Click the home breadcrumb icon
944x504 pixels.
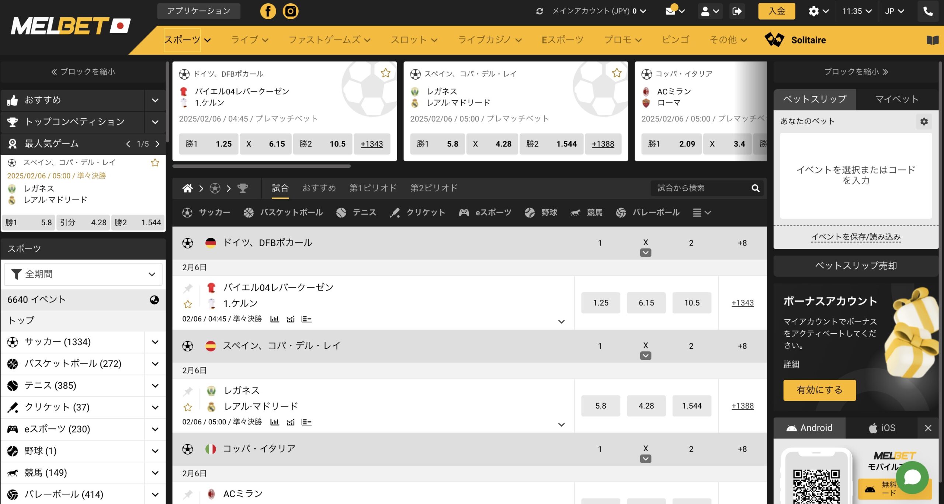pyautogui.click(x=187, y=188)
